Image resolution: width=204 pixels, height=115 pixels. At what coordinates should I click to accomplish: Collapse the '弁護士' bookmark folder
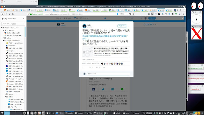coord(5,97)
